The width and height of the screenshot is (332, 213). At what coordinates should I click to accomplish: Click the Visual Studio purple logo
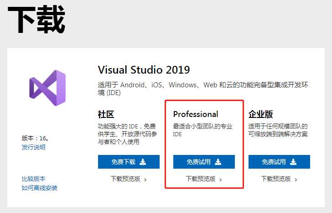point(47,88)
